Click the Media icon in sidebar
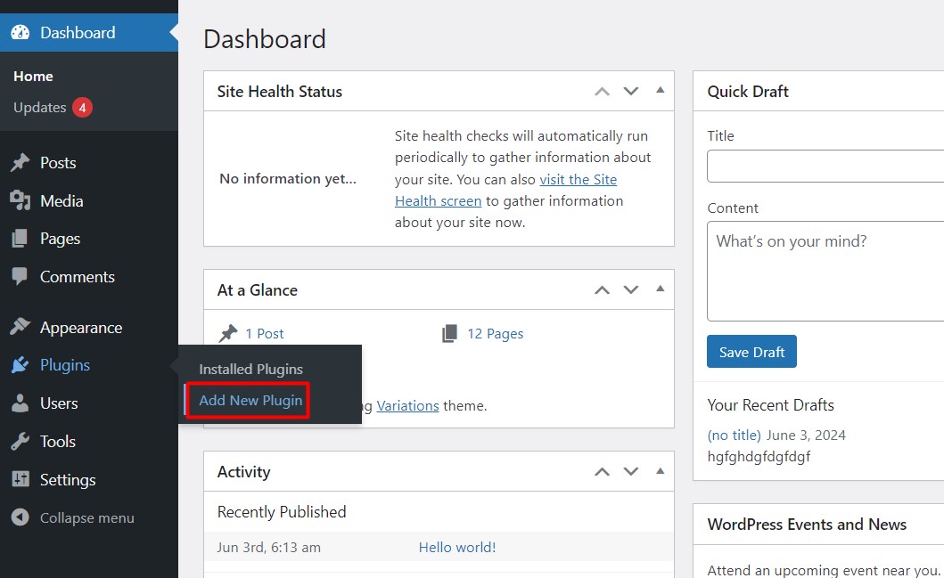 click(x=20, y=200)
